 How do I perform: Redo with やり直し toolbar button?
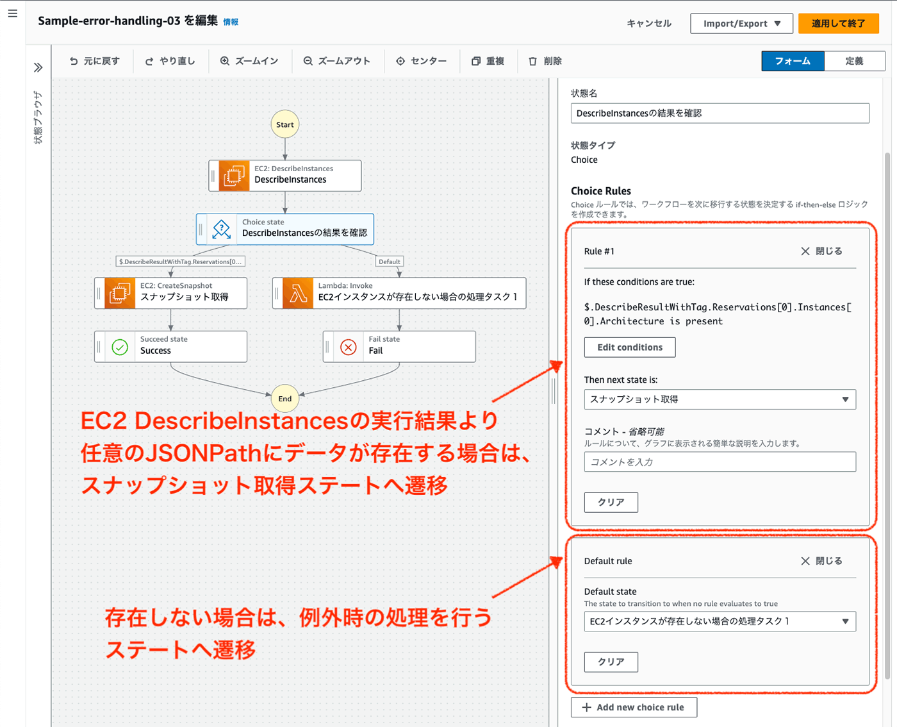(x=170, y=61)
